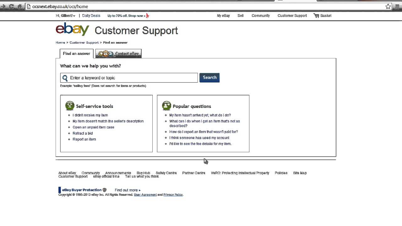Viewport: 402px width, 226px height.
Task: Click Site Map footer link
Action: [300, 173]
